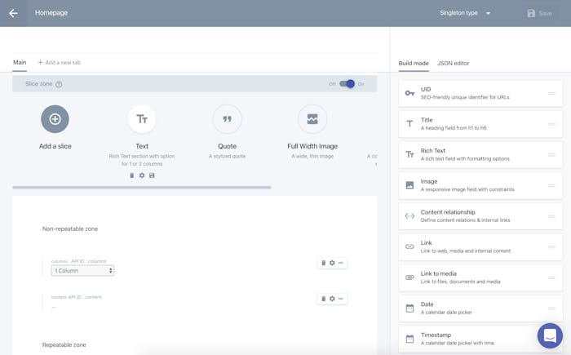Click the 'Repeatable zone' heading
This screenshot has height=355, width=571.
(64, 344)
